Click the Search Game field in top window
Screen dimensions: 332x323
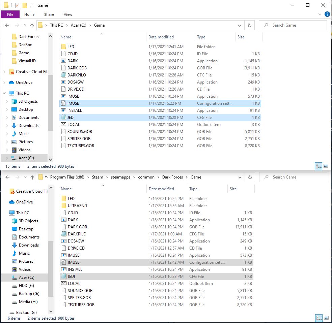coord(293,25)
